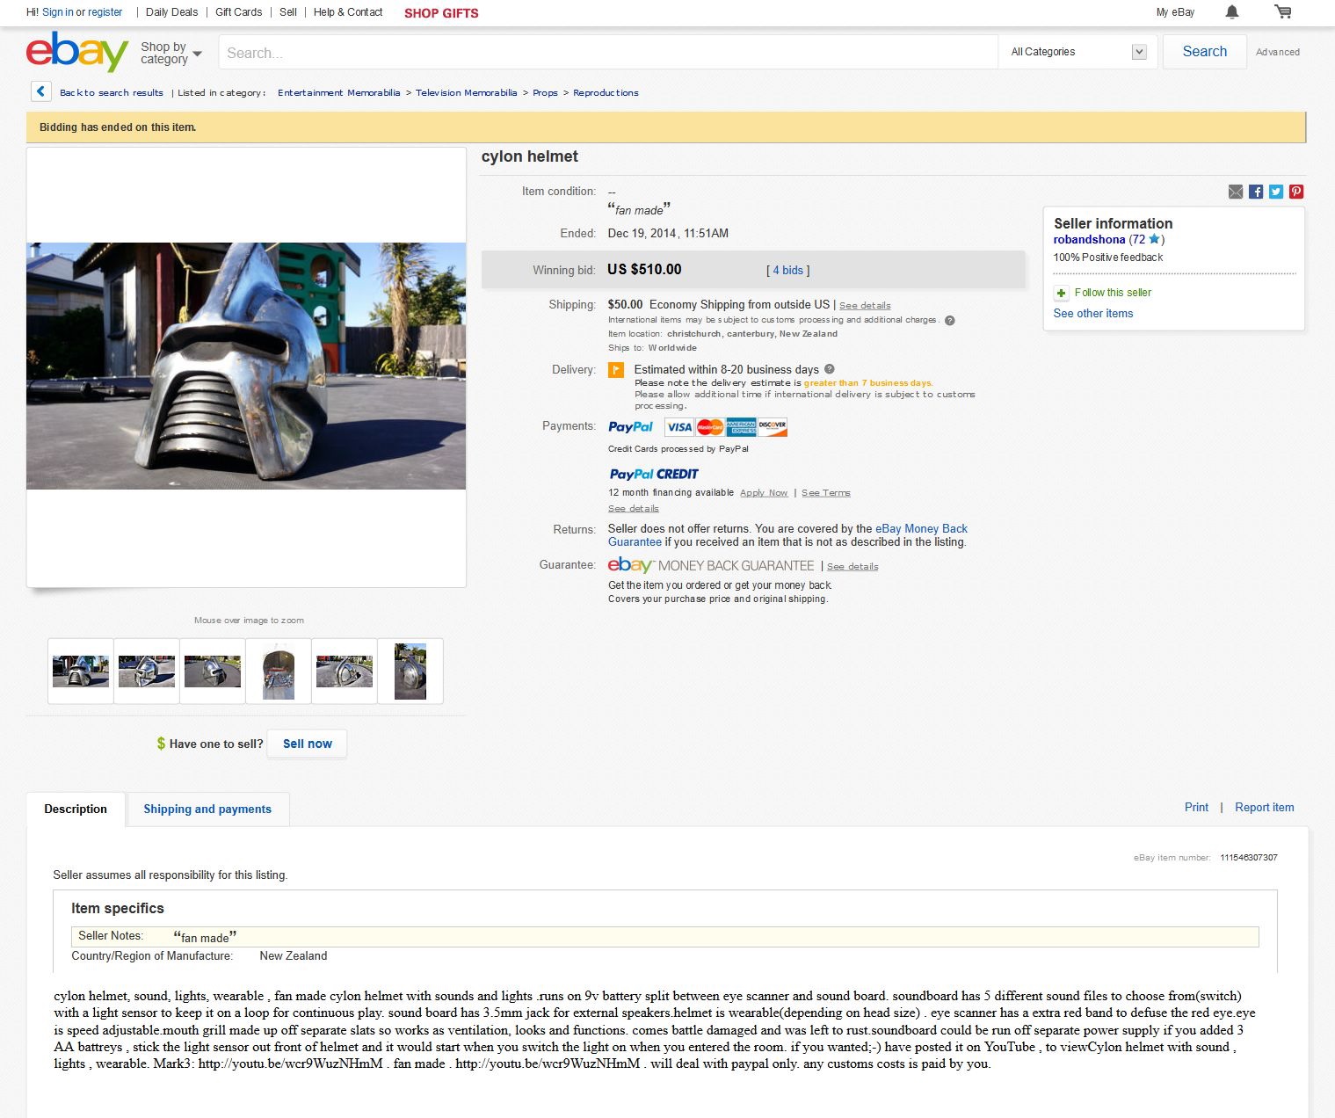Open Entertainment Memorabilia breadcrumb
The image size is (1335, 1118).
[x=339, y=92]
